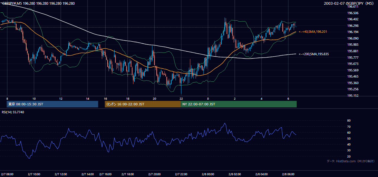Click the 196.506 price axis label
Screen dimensions: 378x177
coord(353,13)
